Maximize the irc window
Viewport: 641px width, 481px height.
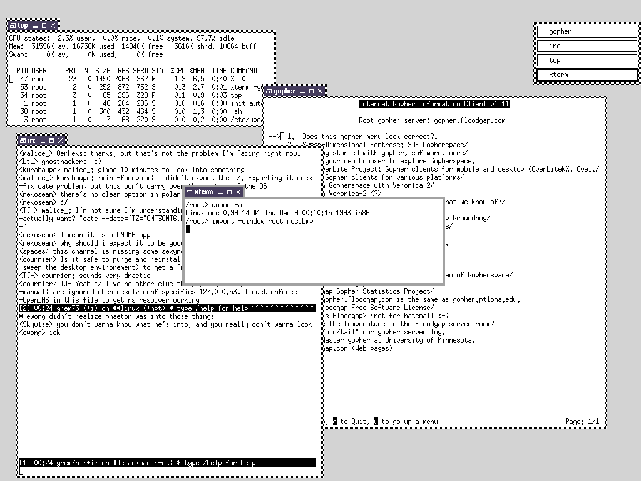click(52, 140)
